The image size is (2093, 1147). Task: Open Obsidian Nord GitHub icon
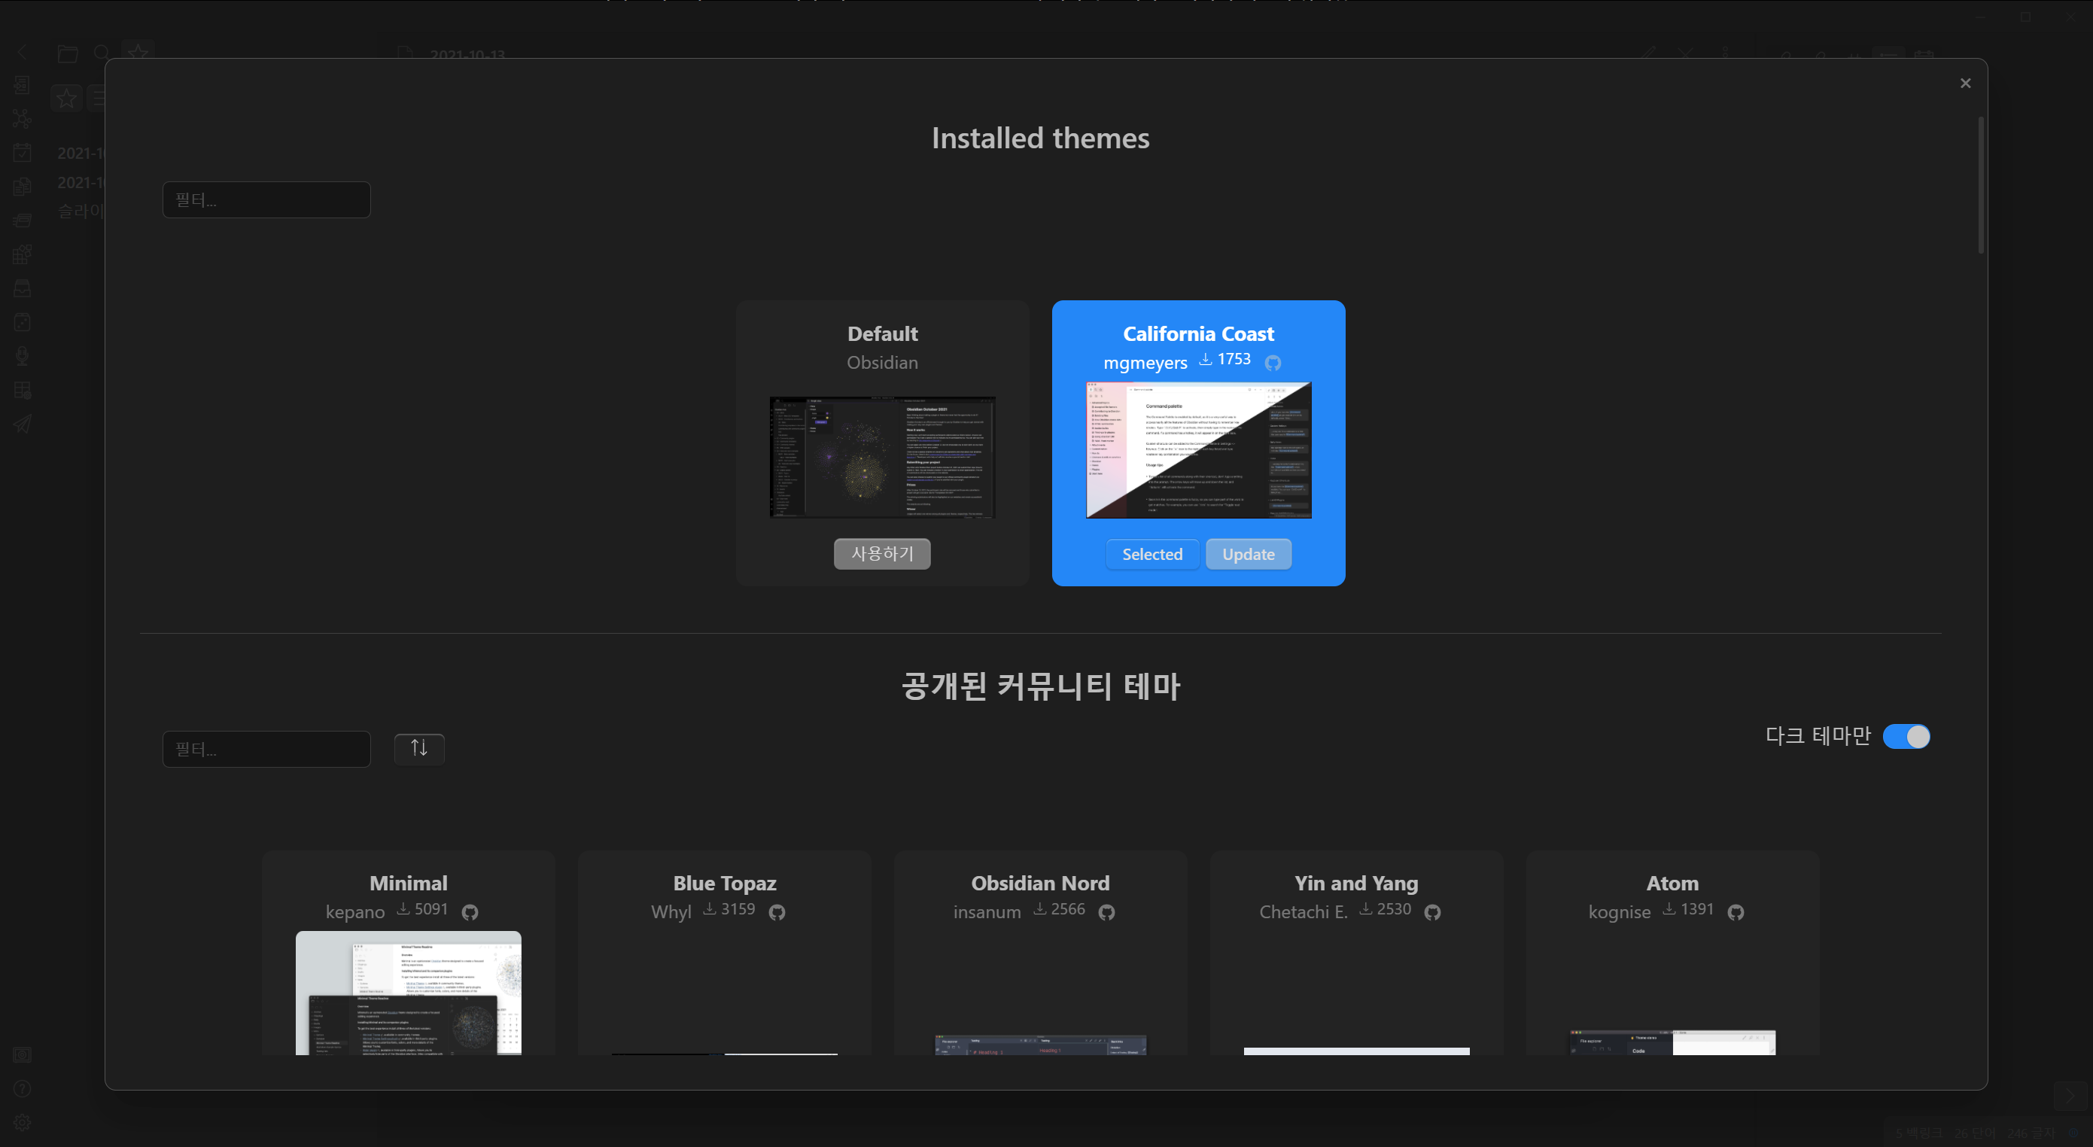pyautogui.click(x=1106, y=911)
